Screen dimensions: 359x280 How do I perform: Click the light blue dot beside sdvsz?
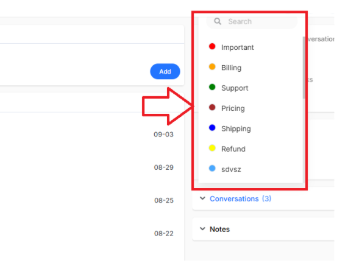coord(212,169)
